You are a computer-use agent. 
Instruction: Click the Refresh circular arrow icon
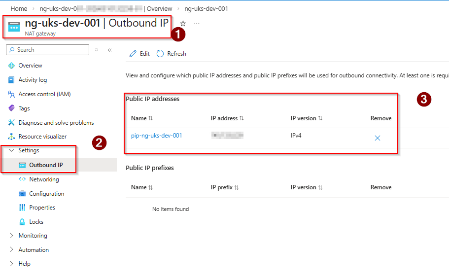click(160, 54)
